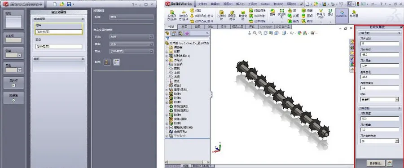Screen dimensions: 404x168
Task: Open the PropertyManager tab icon above the feature tree
Action: (x=174, y=33)
